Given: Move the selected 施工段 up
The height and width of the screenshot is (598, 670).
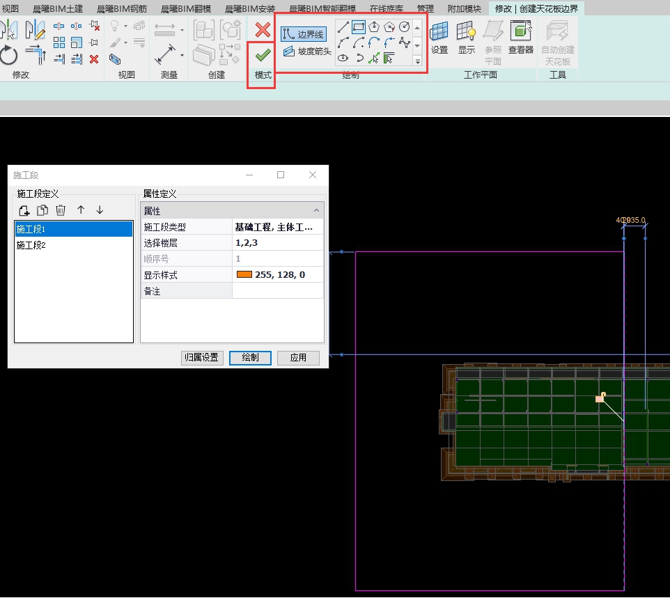Looking at the screenshot, I should pos(81,210).
